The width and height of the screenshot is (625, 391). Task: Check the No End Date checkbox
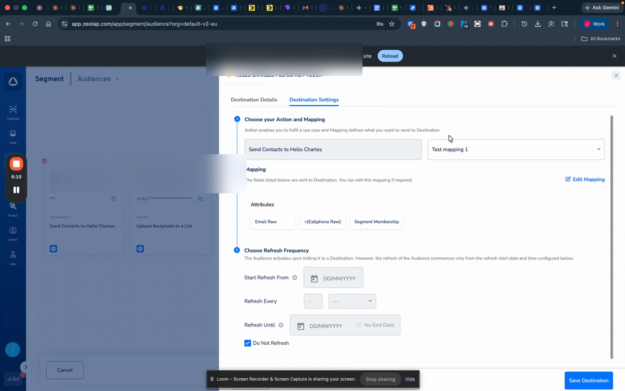click(359, 325)
